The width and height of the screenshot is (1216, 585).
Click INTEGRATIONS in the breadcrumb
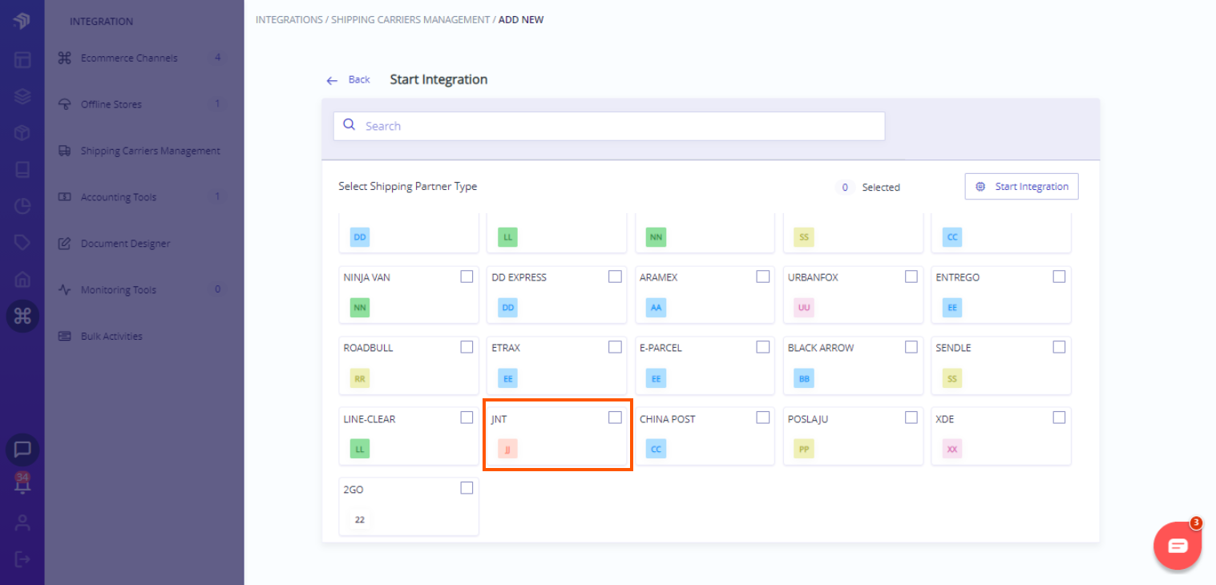coord(289,20)
